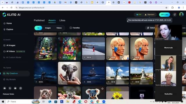Open Explore in the sidebar
The height and width of the screenshot is (104, 186).
click(x=8, y=29)
